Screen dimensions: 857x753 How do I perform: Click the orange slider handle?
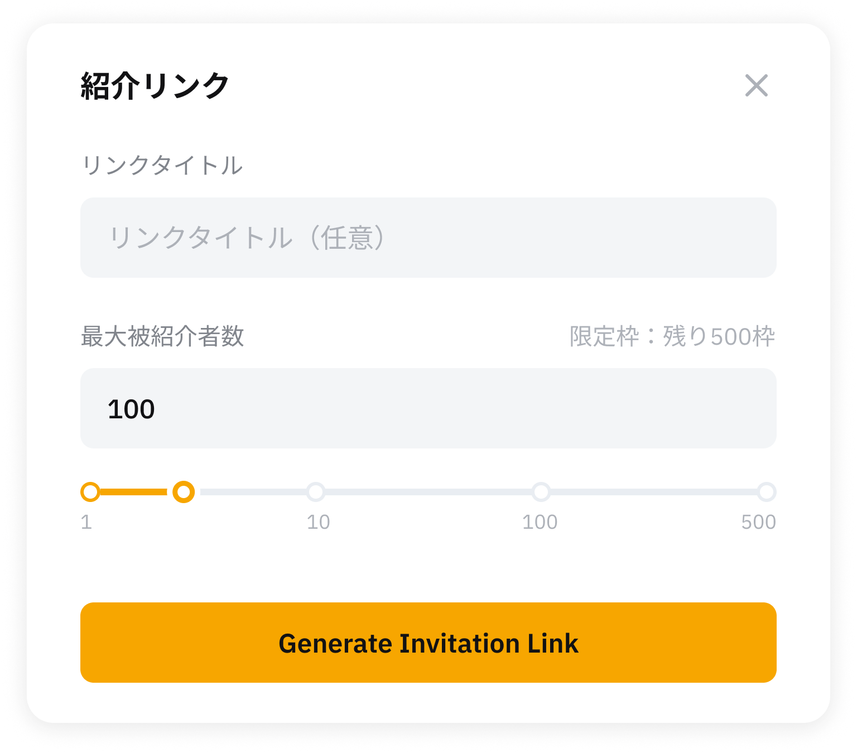click(x=184, y=492)
